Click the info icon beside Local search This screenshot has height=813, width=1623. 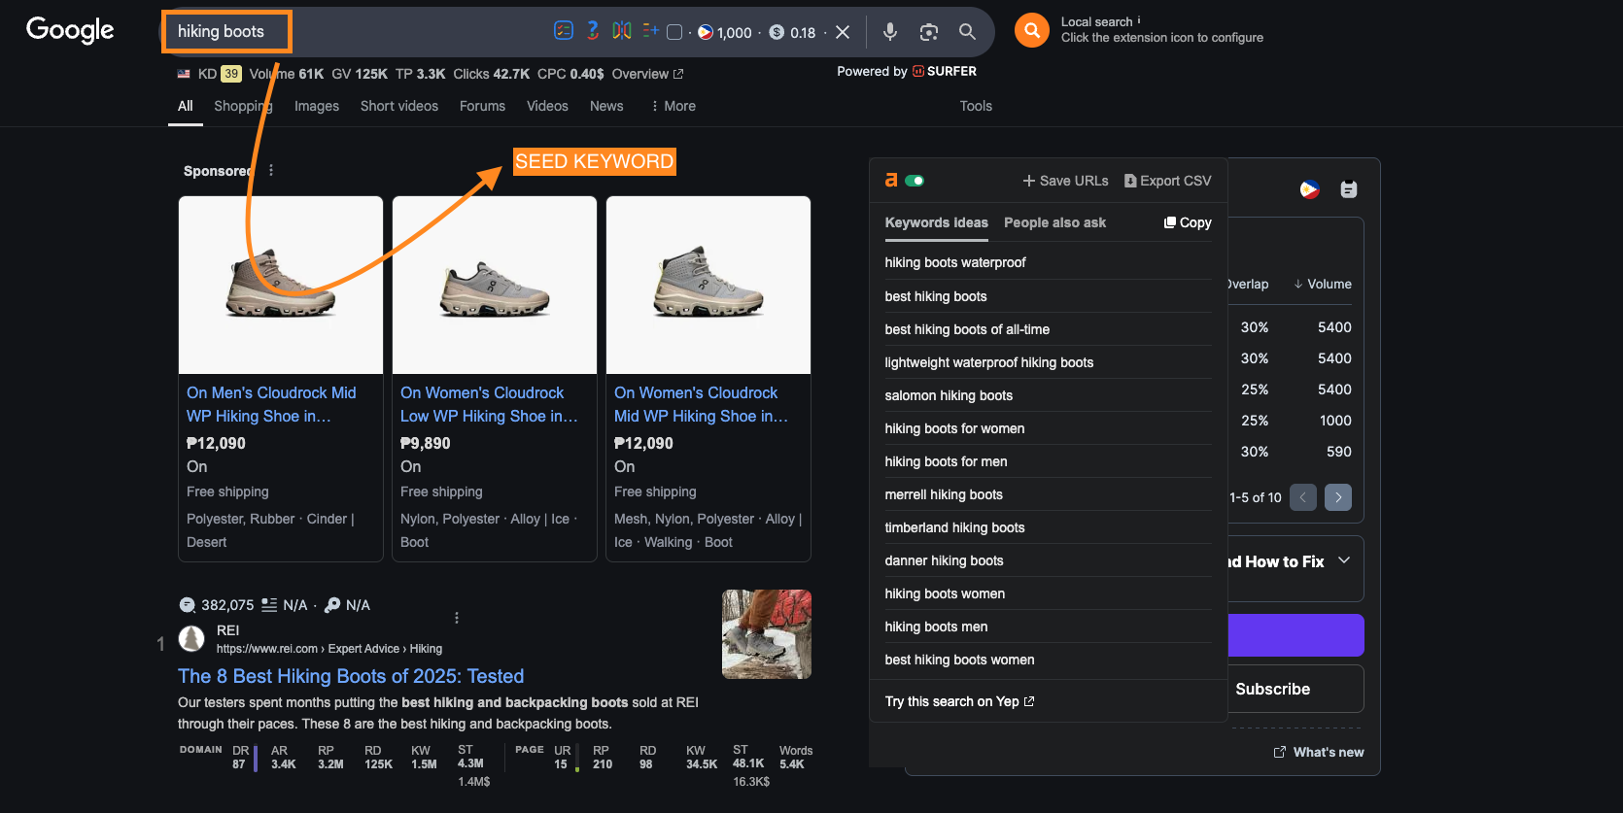[x=1139, y=19]
